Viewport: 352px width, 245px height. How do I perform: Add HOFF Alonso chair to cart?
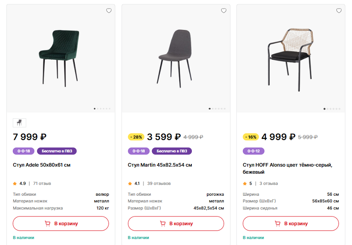[291, 223]
